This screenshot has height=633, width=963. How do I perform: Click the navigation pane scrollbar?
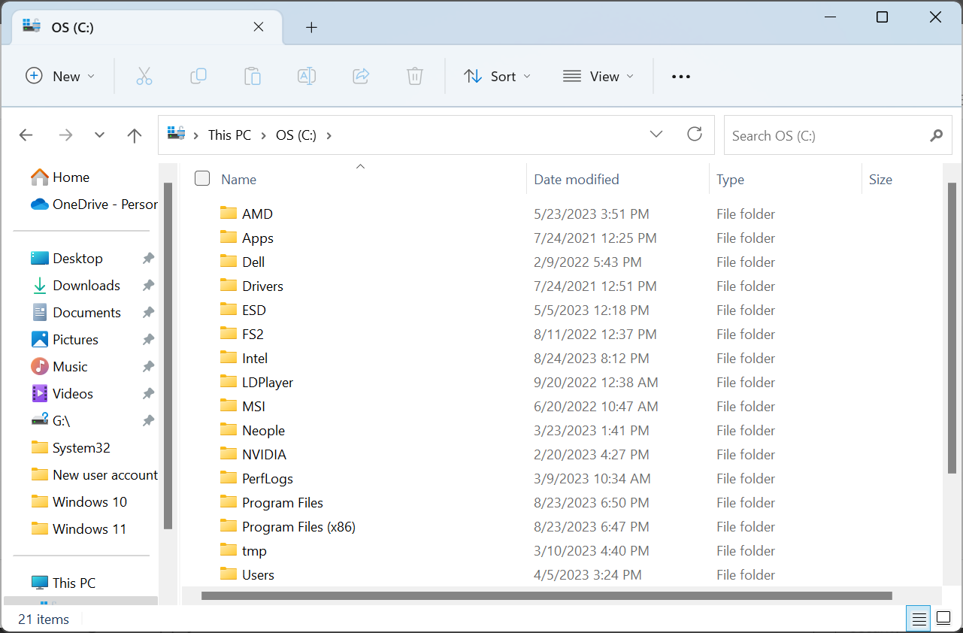coord(168,355)
